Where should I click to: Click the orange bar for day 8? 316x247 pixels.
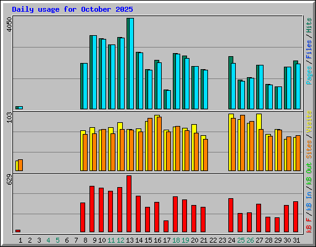click(85, 153)
